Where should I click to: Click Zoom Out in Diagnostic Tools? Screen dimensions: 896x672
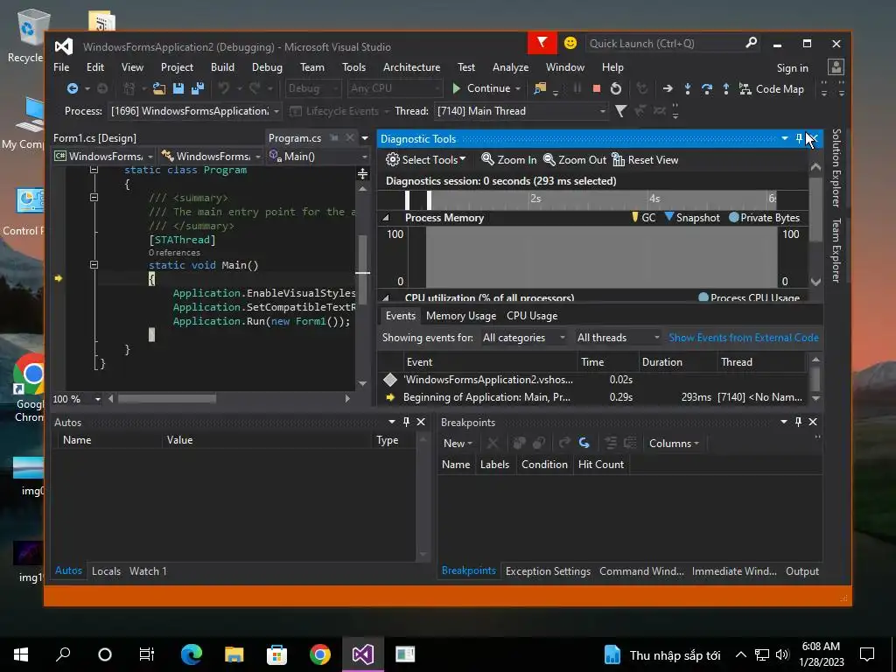574,160
